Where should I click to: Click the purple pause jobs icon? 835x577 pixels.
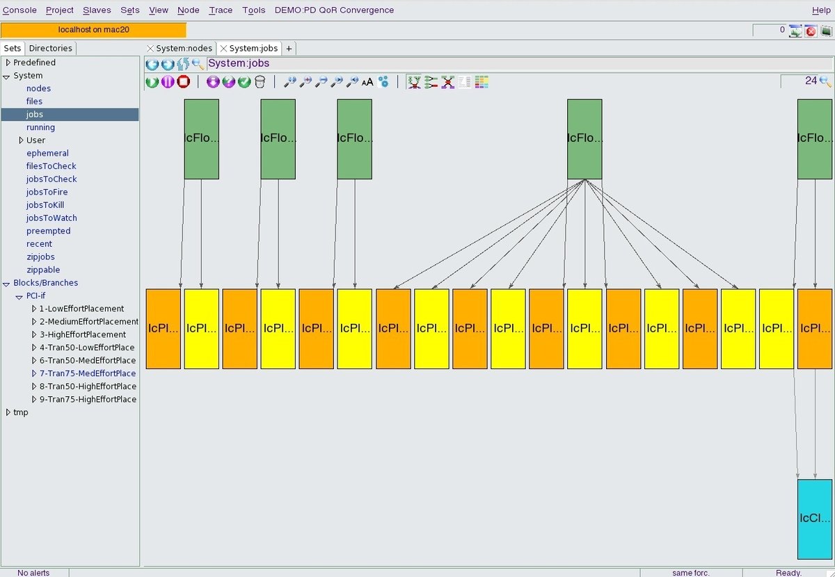[168, 82]
